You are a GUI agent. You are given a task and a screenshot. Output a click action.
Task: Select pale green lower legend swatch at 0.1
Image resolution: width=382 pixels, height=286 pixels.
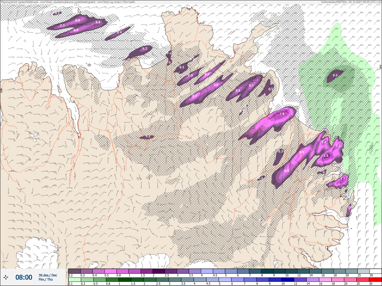(x=74, y=280)
